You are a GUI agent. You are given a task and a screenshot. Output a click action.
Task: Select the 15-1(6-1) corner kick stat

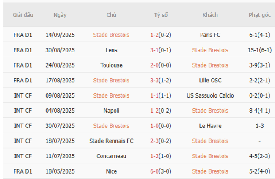(x=259, y=50)
